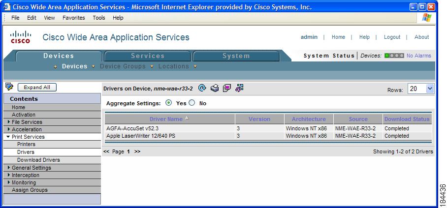Click the Windows flag logo in the browser
This screenshot has height=208, width=447.
tap(427, 18)
